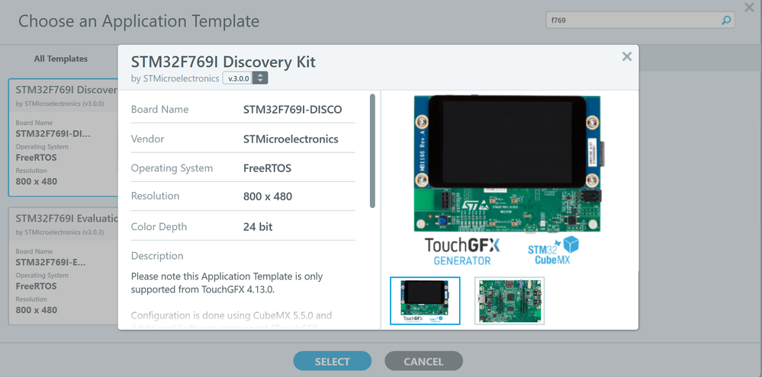Click the TouchGFX 4.13.0 support note text
The width and height of the screenshot is (762, 377).
point(227,283)
